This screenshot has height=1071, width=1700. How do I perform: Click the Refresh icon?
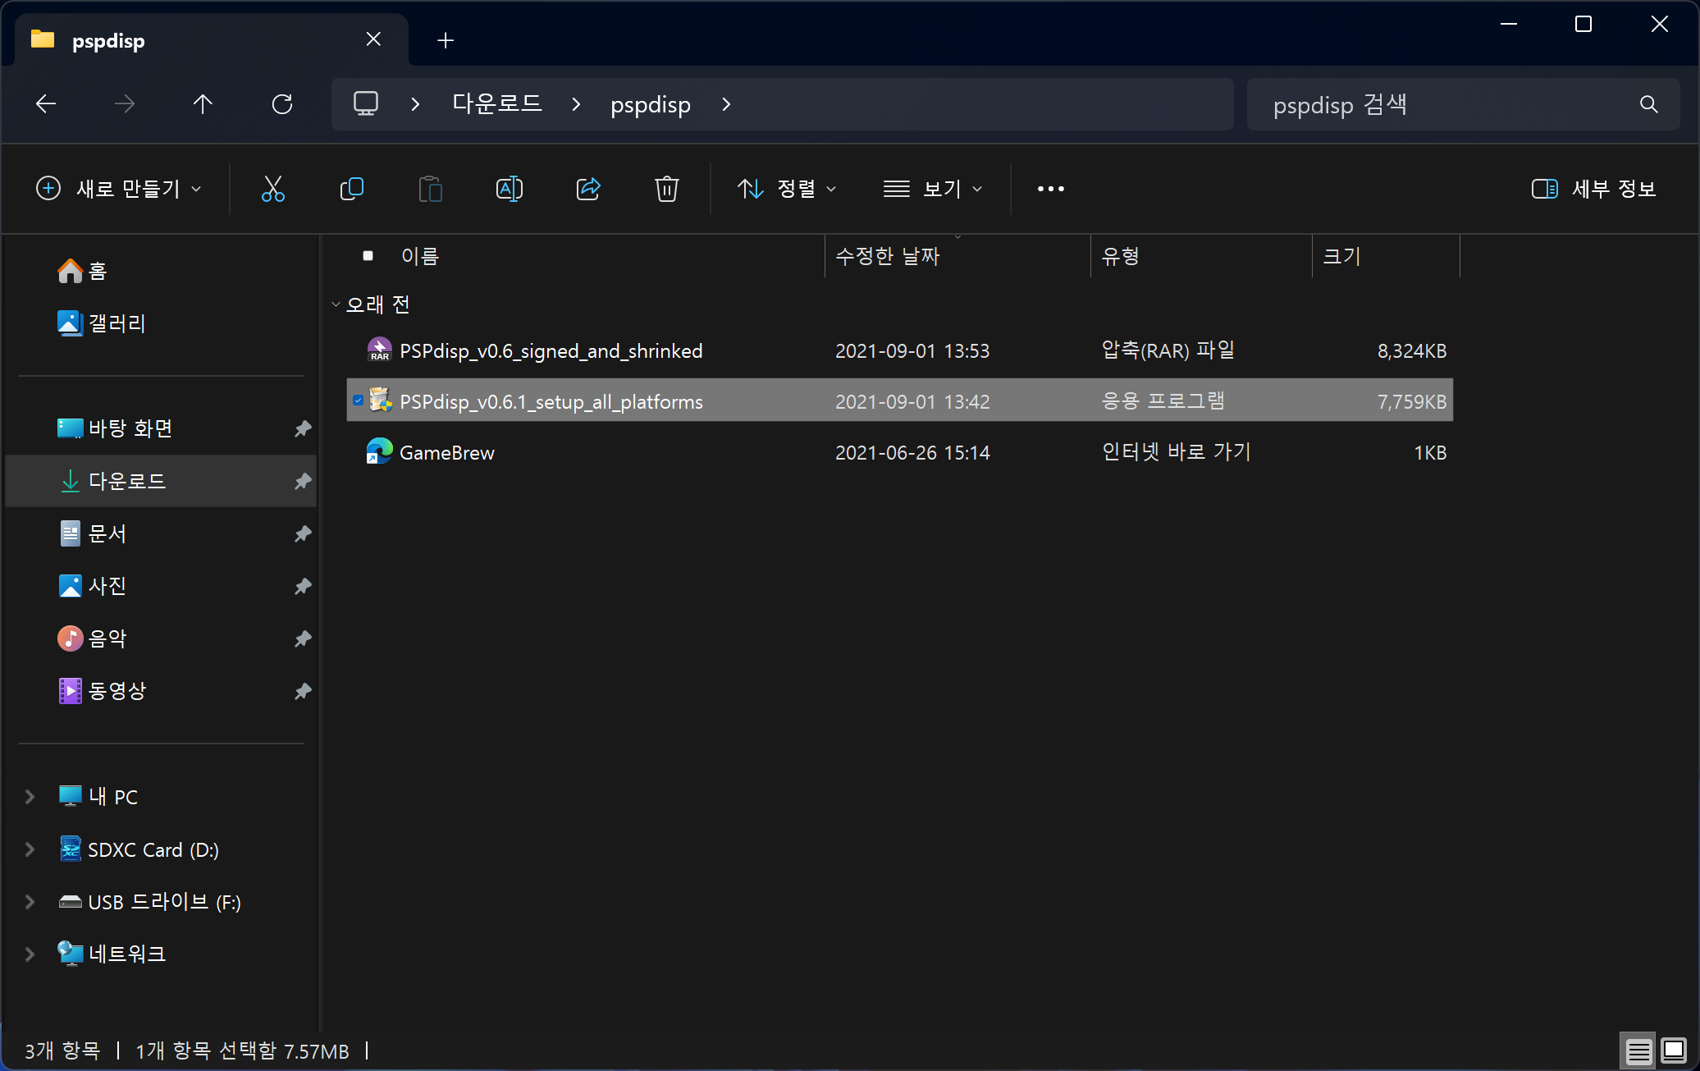[x=281, y=104]
